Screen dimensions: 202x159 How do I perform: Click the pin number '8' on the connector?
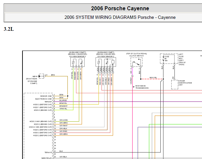(54, 114)
